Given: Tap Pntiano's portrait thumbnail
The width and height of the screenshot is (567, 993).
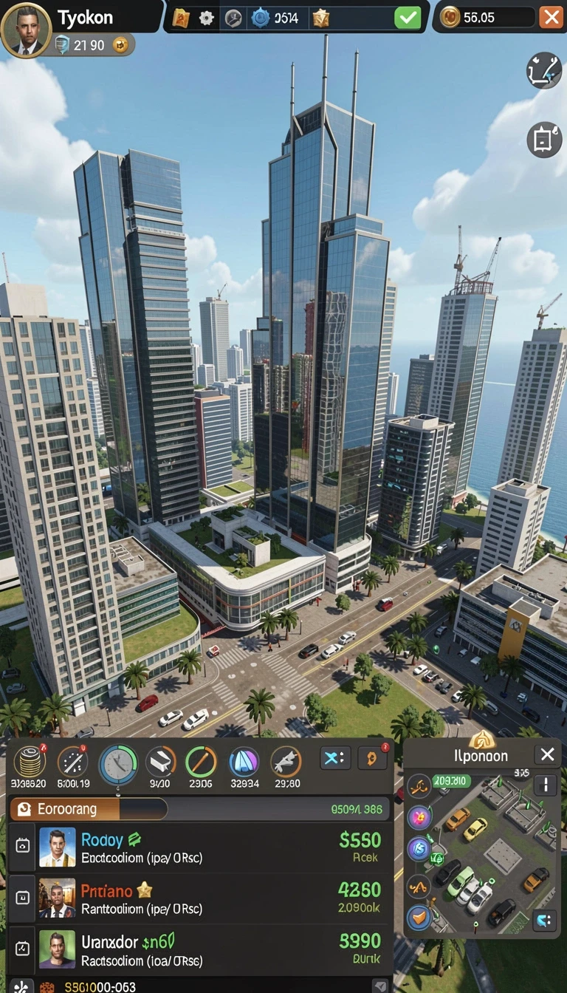Looking at the screenshot, I should coord(57,898).
